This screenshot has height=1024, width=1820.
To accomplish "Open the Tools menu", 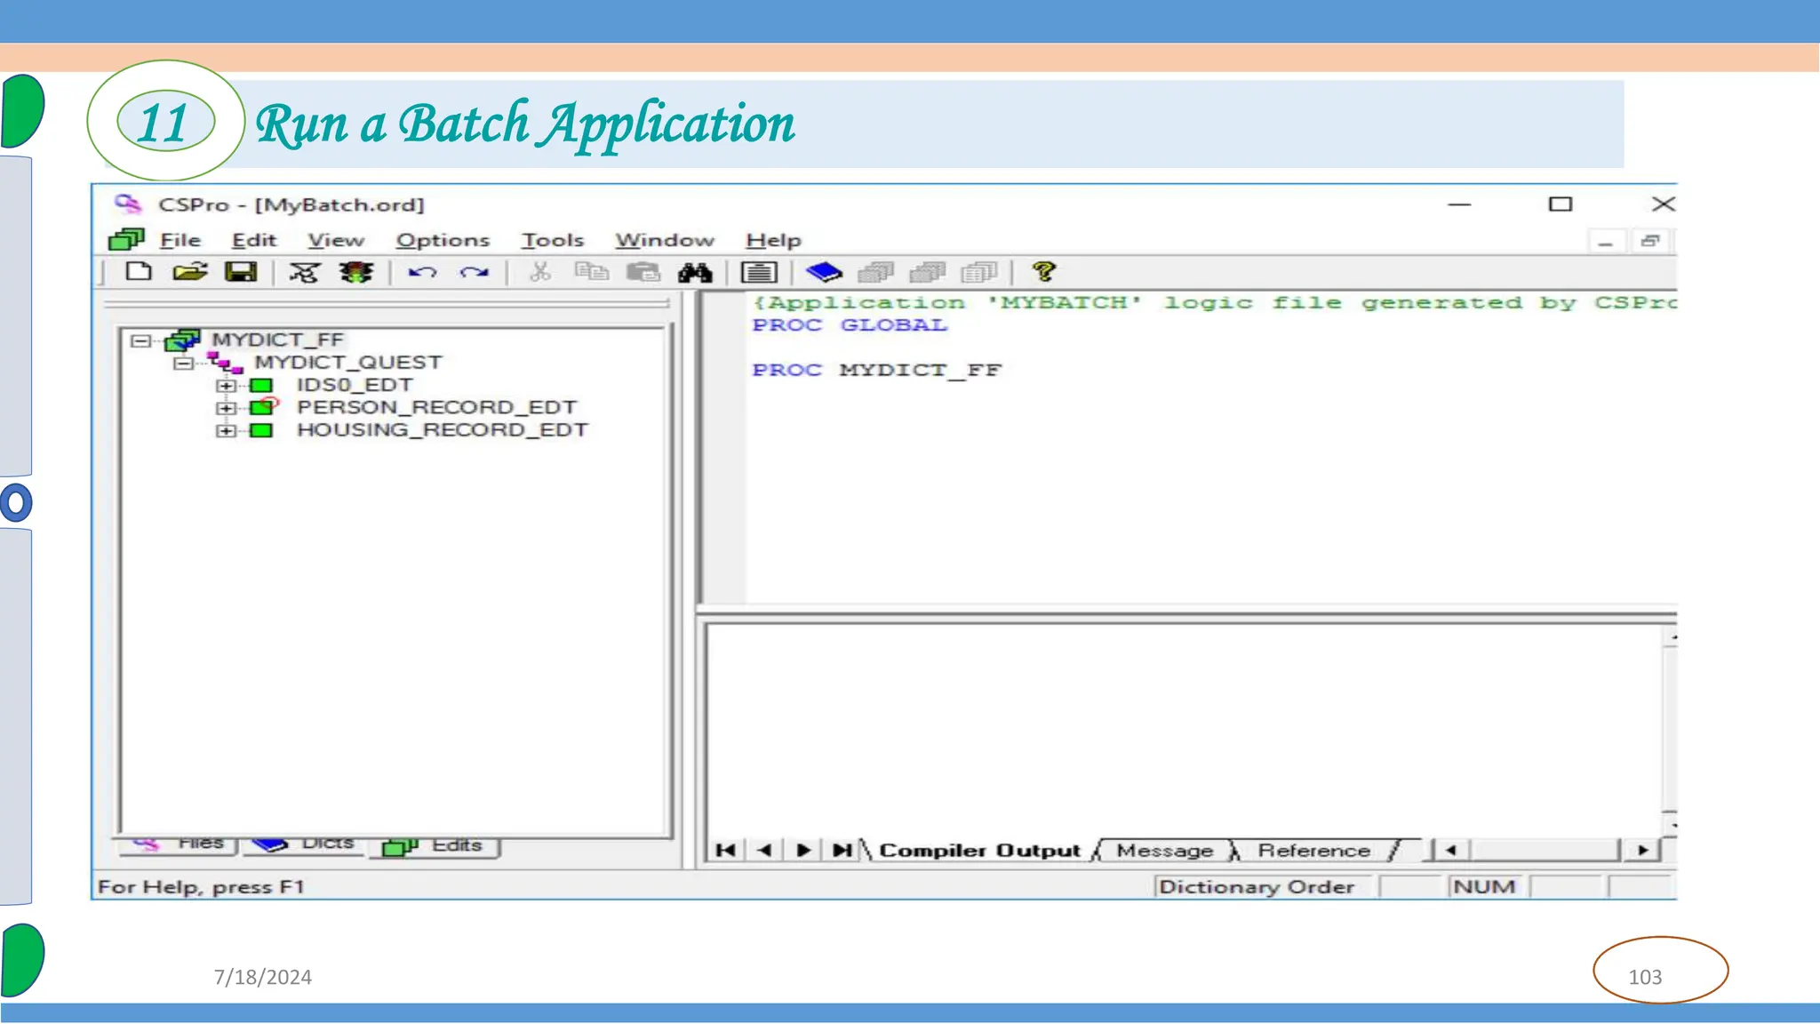I will [553, 240].
